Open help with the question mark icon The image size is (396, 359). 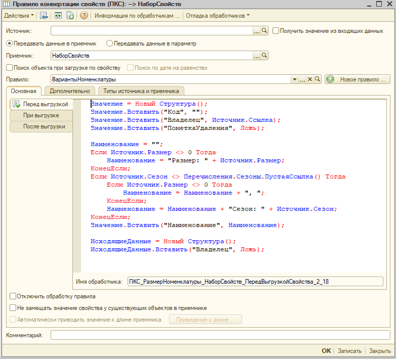83,16
